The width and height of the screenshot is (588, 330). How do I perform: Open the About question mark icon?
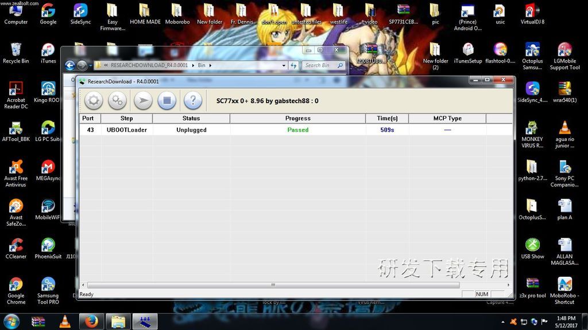pyautogui.click(x=193, y=101)
